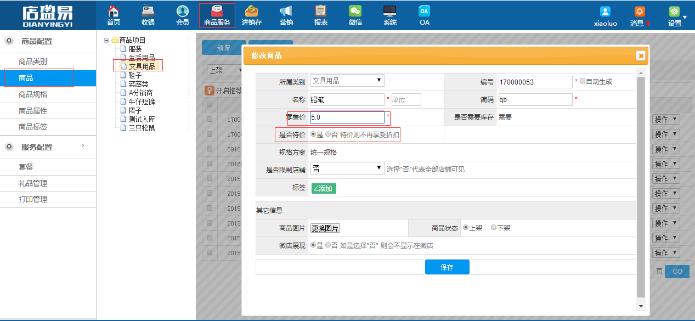Open the 营销 marketing megaphone icon
Image resolution: width=695 pixels, height=321 pixels.
pos(286,10)
